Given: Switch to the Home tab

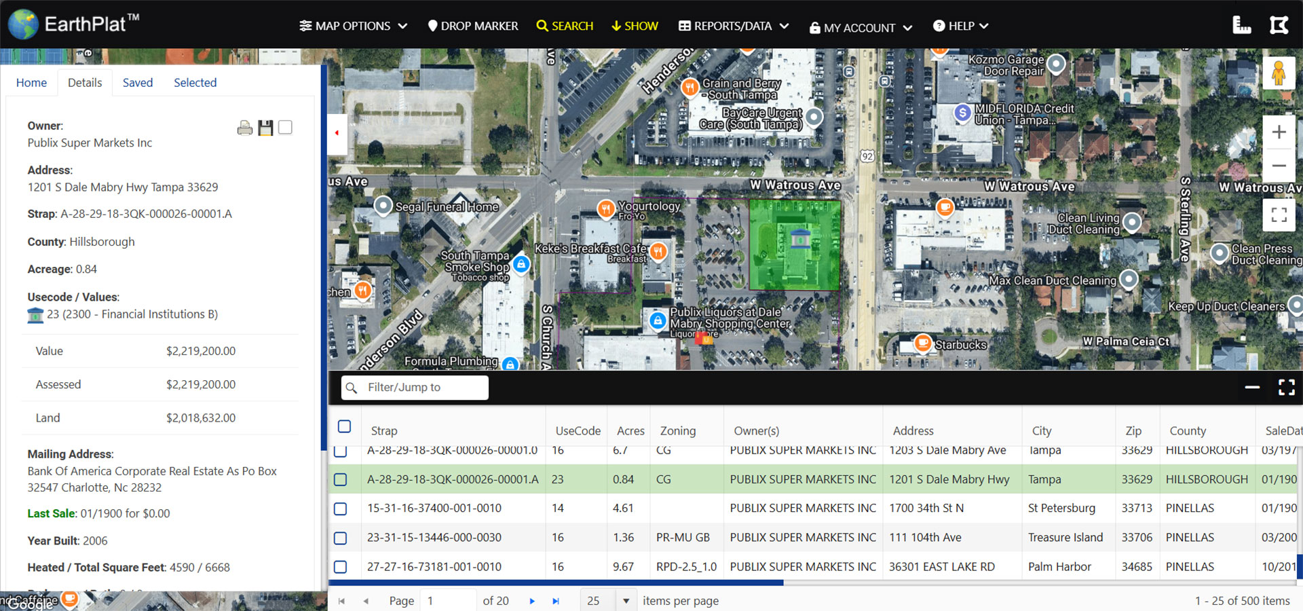Looking at the screenshot, I should 31,83.
